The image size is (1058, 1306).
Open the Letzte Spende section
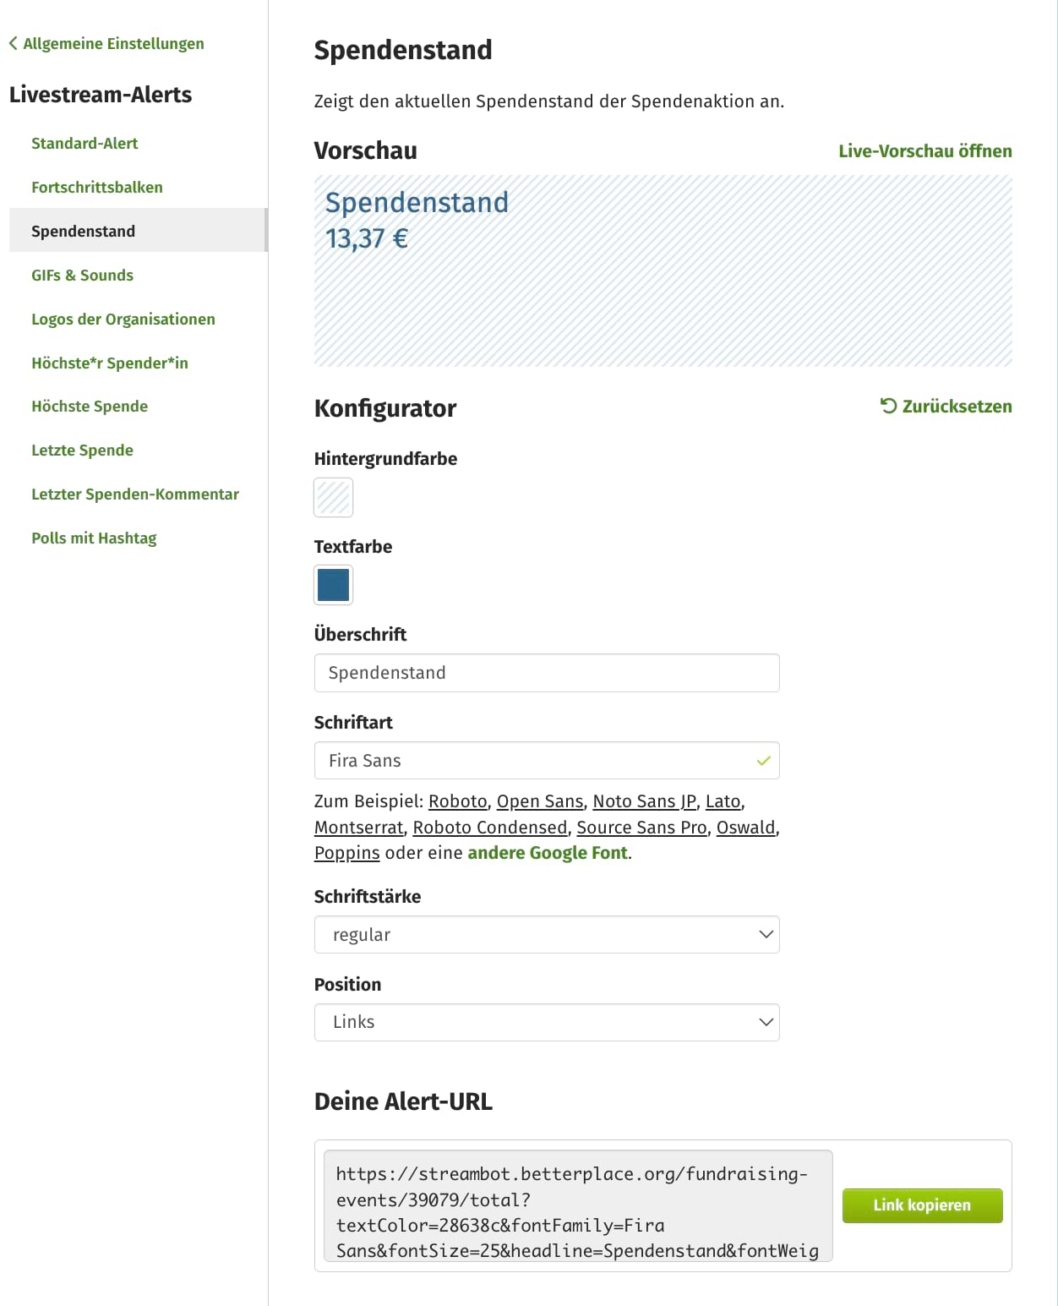82,450
